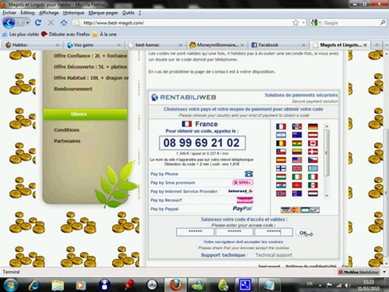The image size is (389, 292).
Task: Open Windows Media Player from taskbar
Action: [81, 285]
